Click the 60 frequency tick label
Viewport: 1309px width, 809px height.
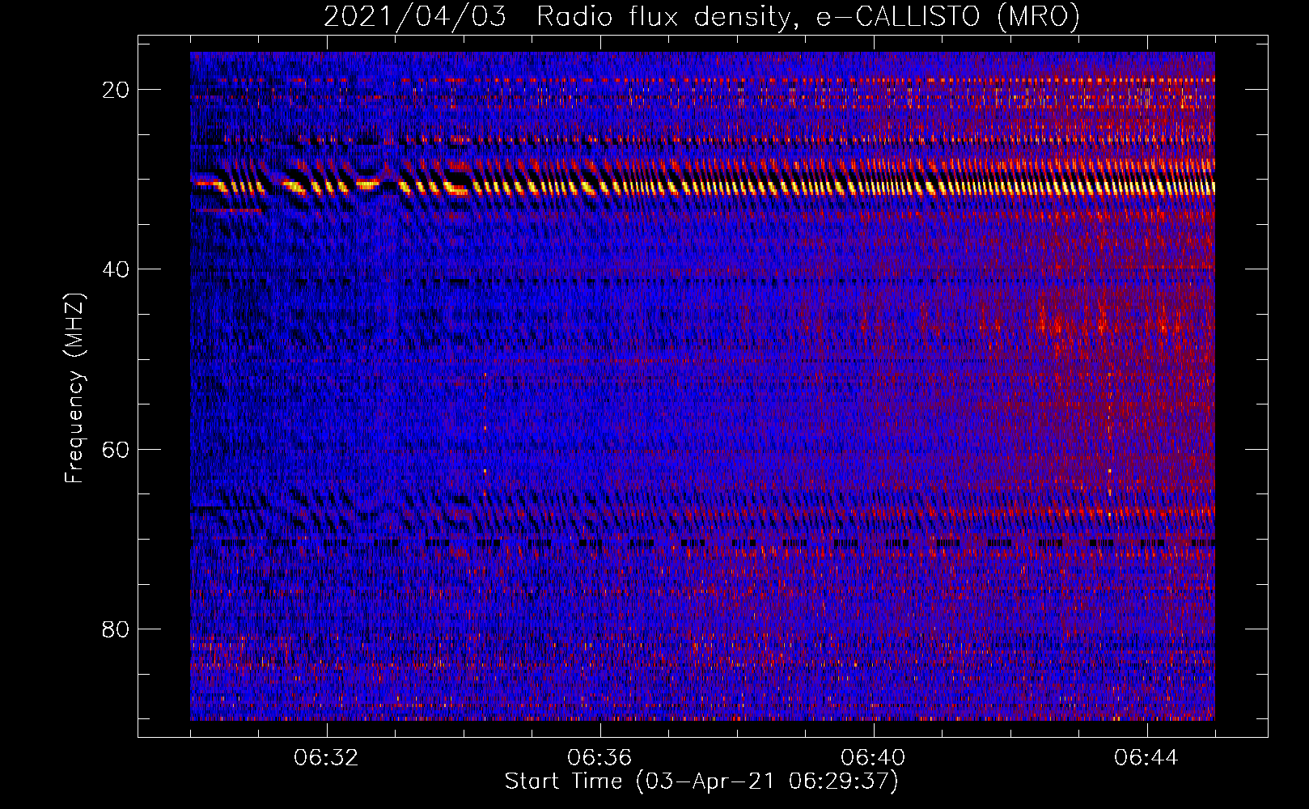[116, 449]
